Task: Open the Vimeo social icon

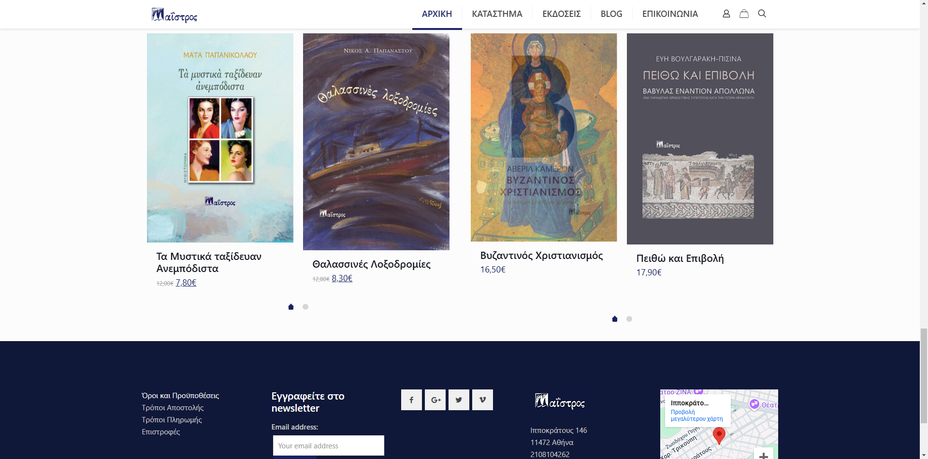Action: coord(482,400)
